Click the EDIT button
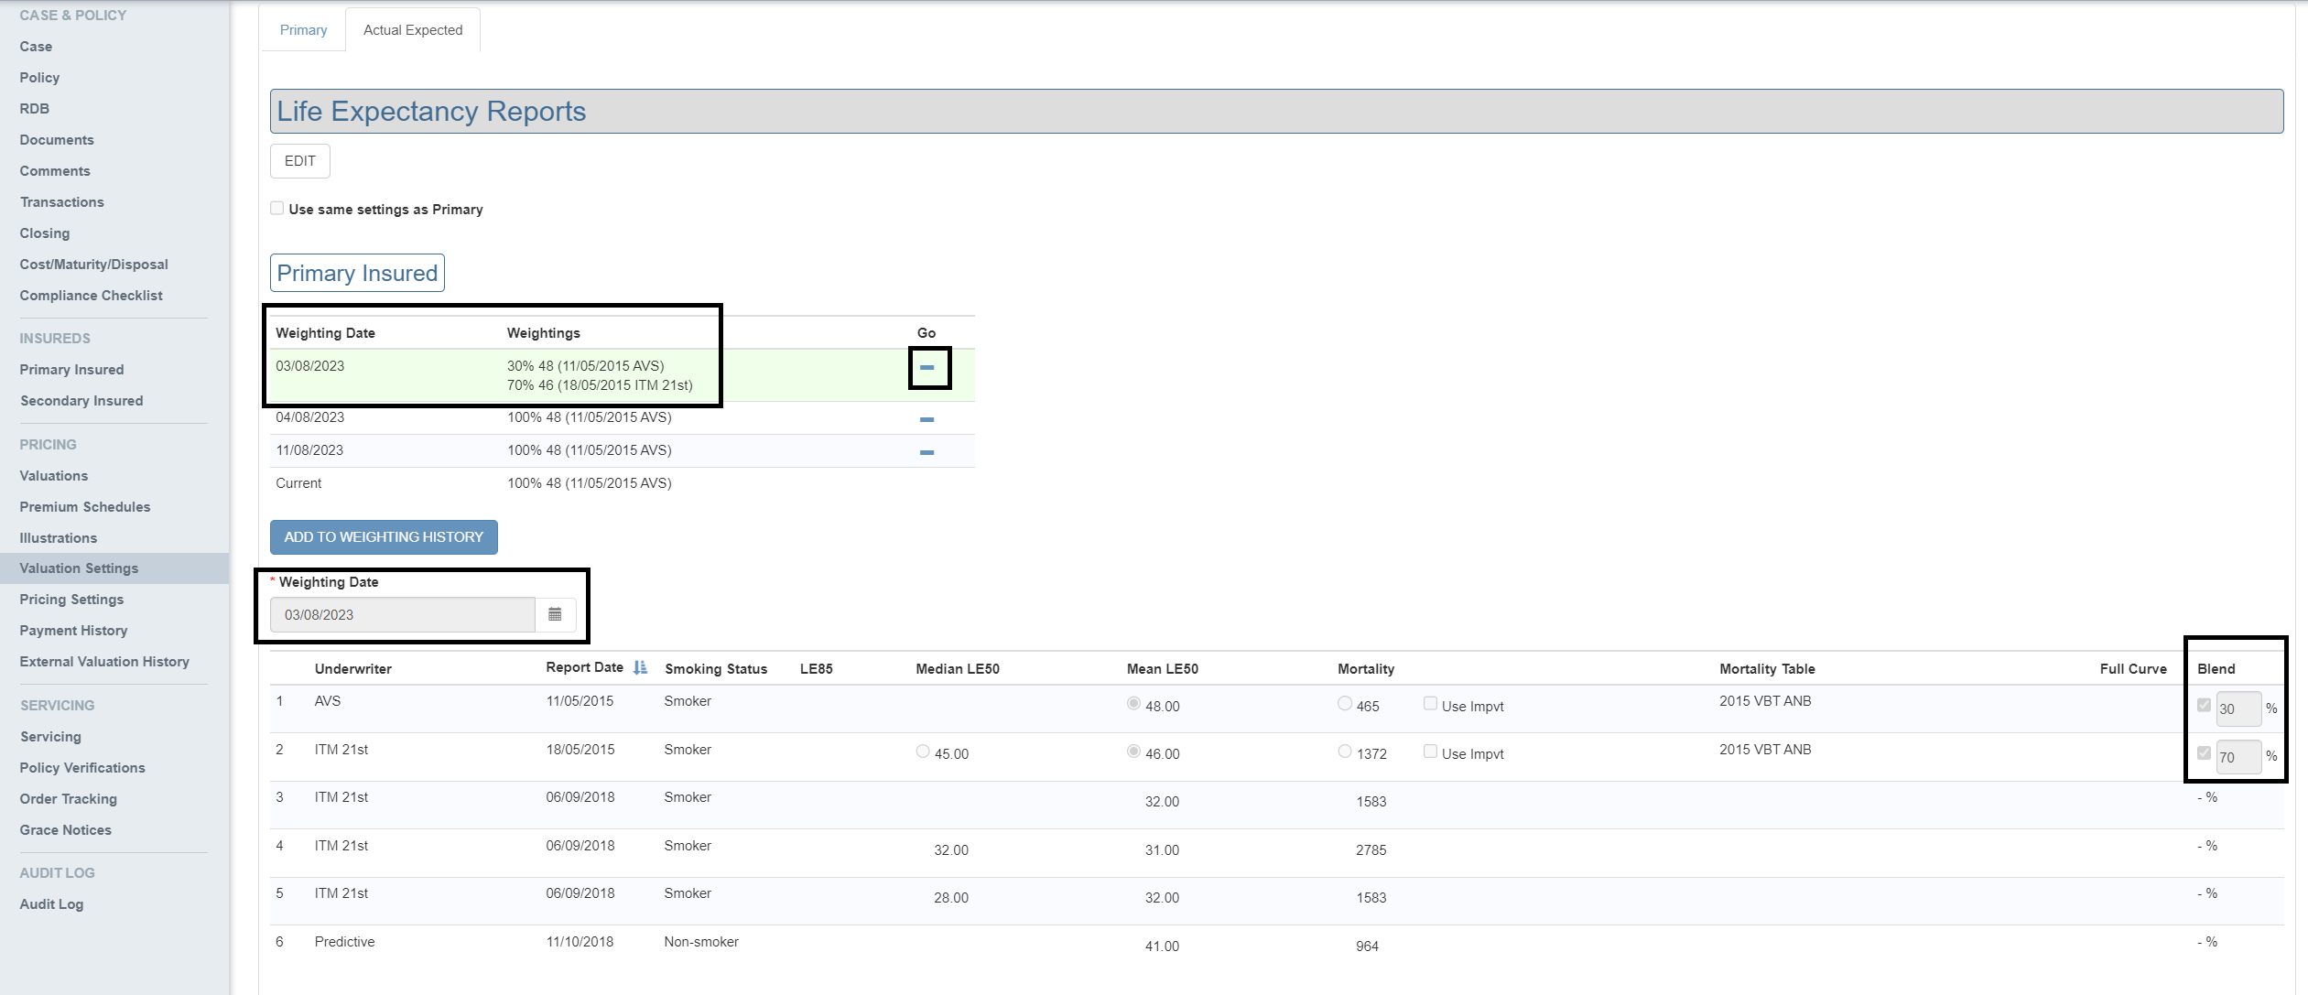2308x995 pixels. (x=299, y=161)
